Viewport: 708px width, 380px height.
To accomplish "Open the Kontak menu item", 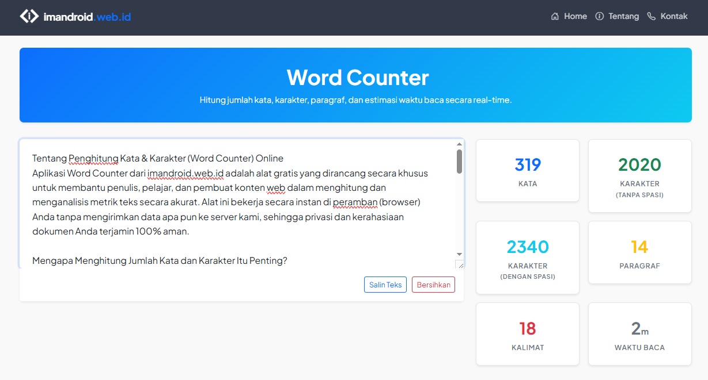I will tap(668, 16).
